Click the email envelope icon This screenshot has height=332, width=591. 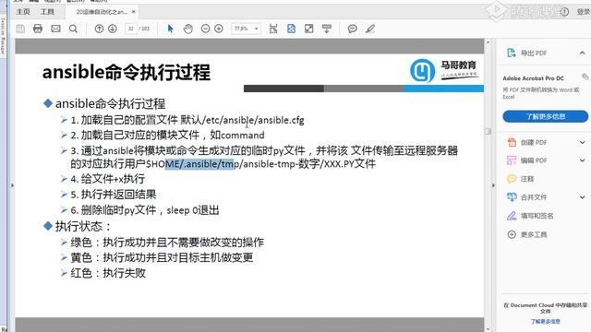tap(55, 29)
